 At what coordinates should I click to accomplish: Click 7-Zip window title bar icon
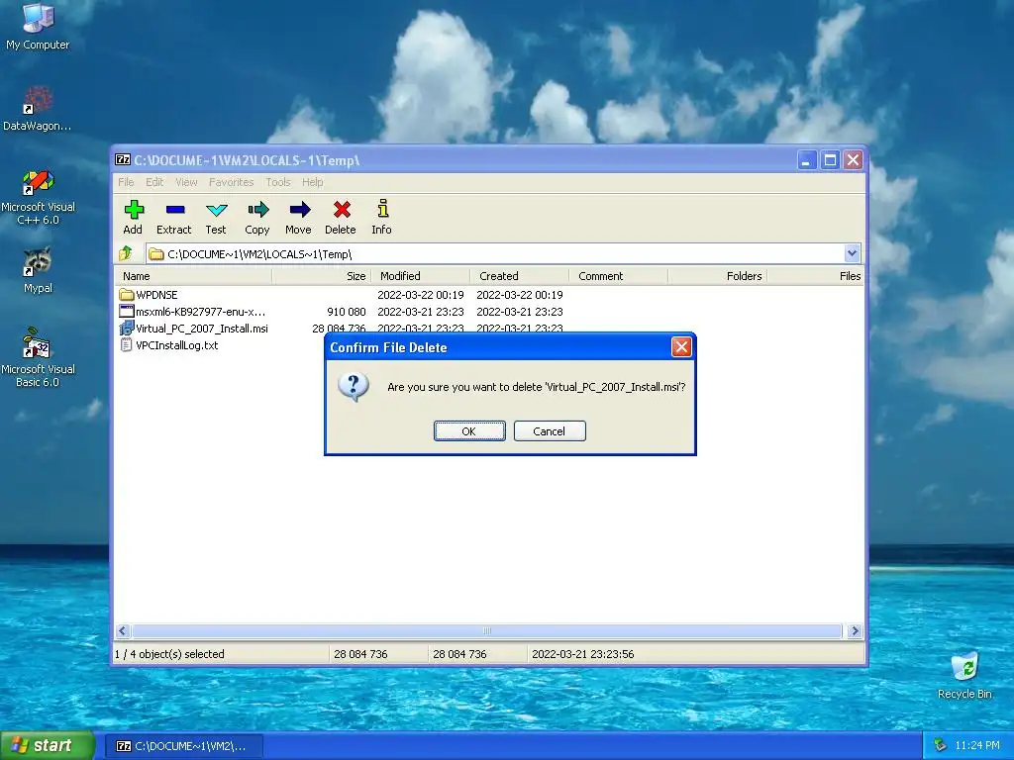(x=123, y=159)
